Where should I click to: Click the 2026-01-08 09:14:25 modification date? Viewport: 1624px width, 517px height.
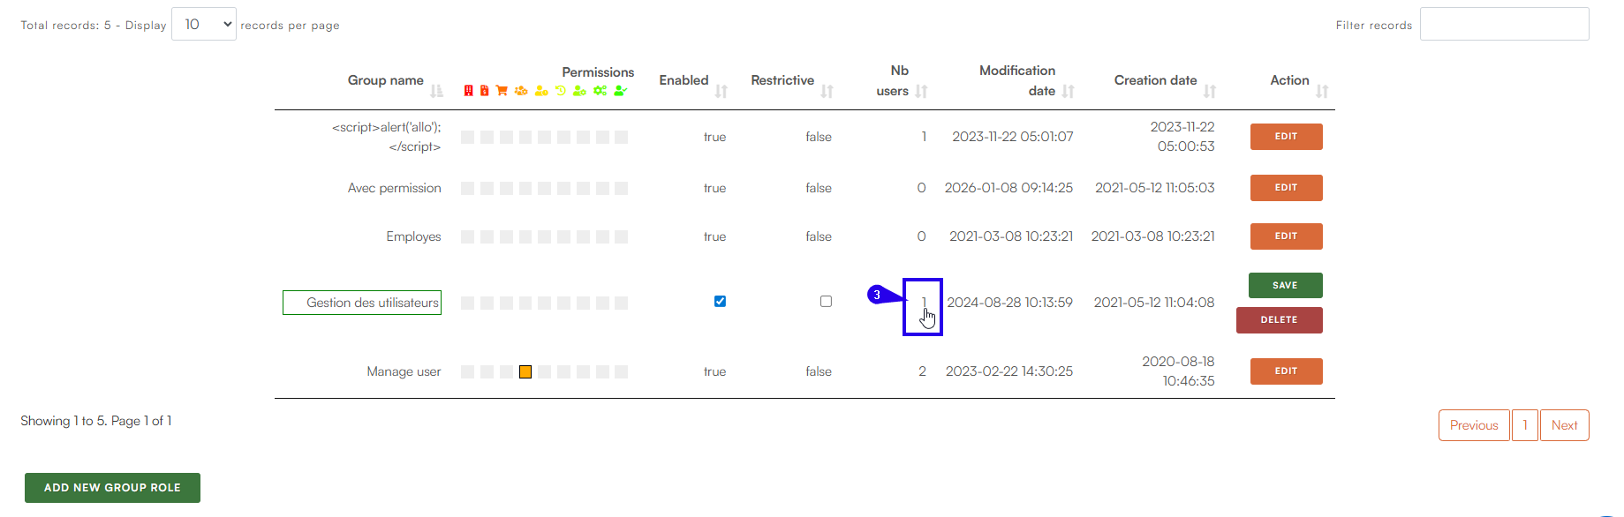click(x=1008, y=188)
